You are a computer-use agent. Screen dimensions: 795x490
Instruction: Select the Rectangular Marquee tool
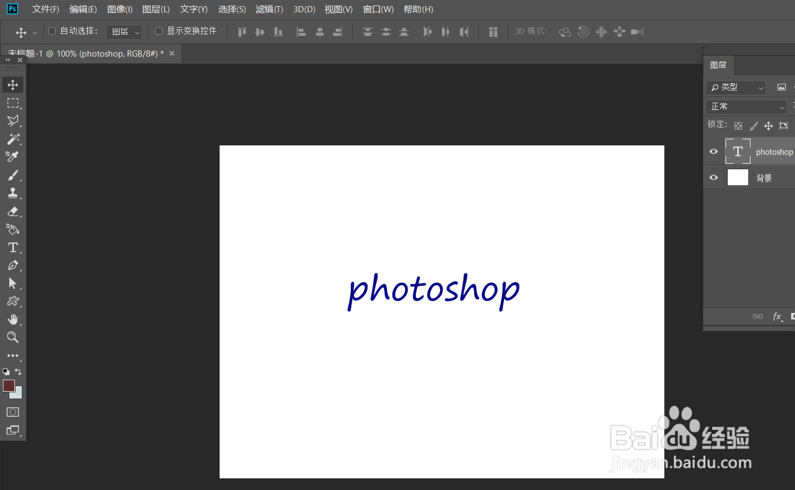pyautogui.click(x=13, y=103)
